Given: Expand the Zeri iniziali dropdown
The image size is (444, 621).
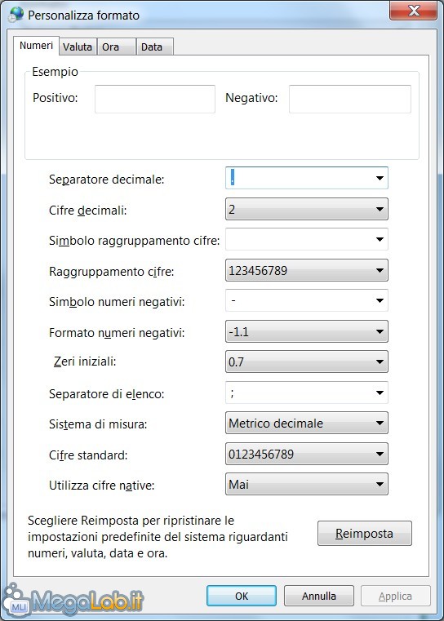Looking at the screenshot, I should [307, 362].
